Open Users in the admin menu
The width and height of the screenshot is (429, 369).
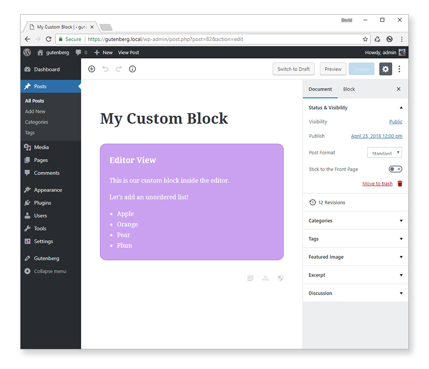click(50, 216)
